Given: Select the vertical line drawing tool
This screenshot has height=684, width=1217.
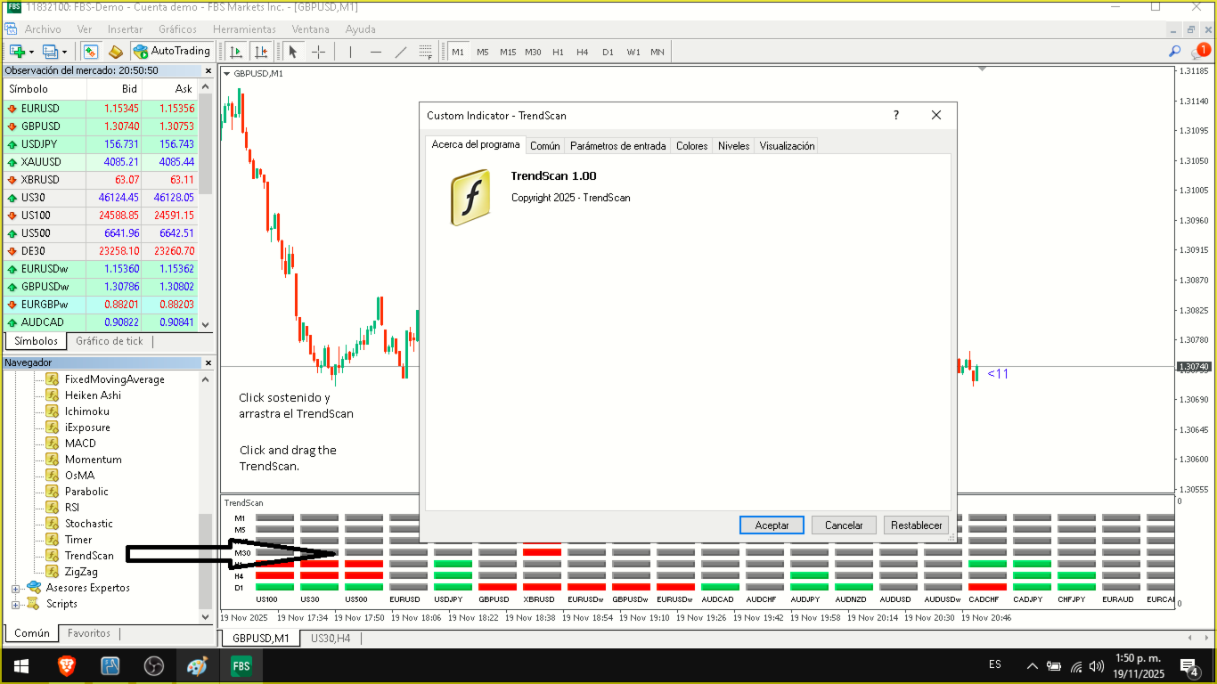Looking at the screenshot, I should [350, 52].
